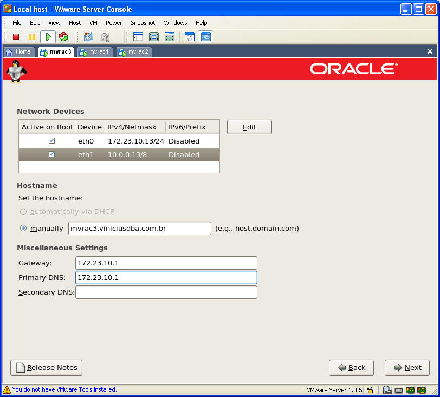Click the lock icon in status bar
The image size is (440, 397).
tap(369, 389)
